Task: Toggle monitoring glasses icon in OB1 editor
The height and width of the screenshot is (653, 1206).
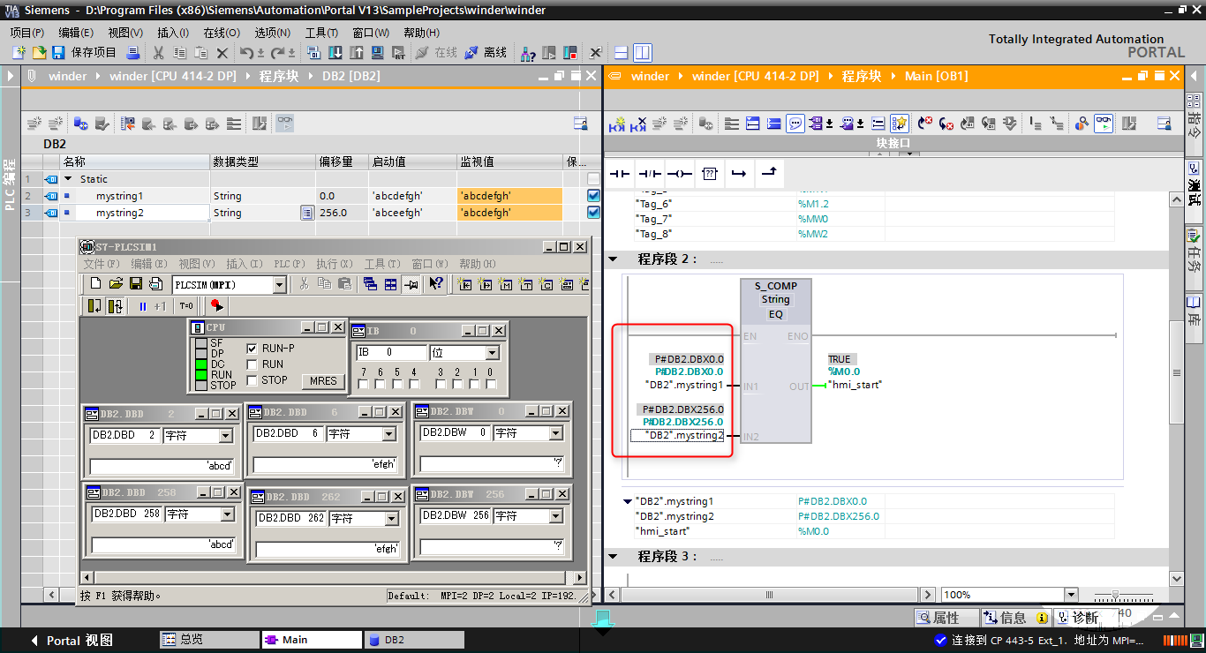Action: point(1104,124)
